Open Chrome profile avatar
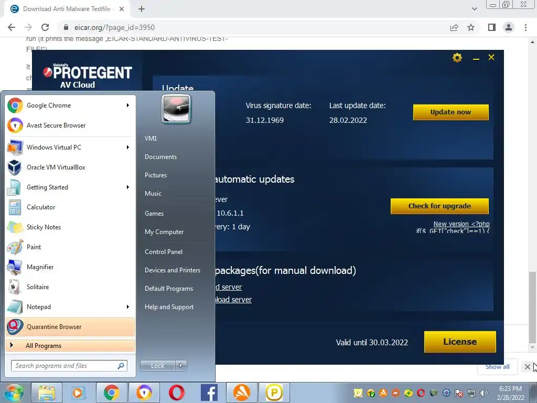Screen dimensions: 537x403 509,27
